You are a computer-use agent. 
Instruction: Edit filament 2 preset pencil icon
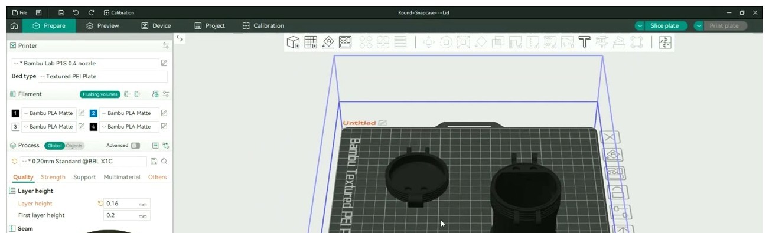click(x=164, y=113)
